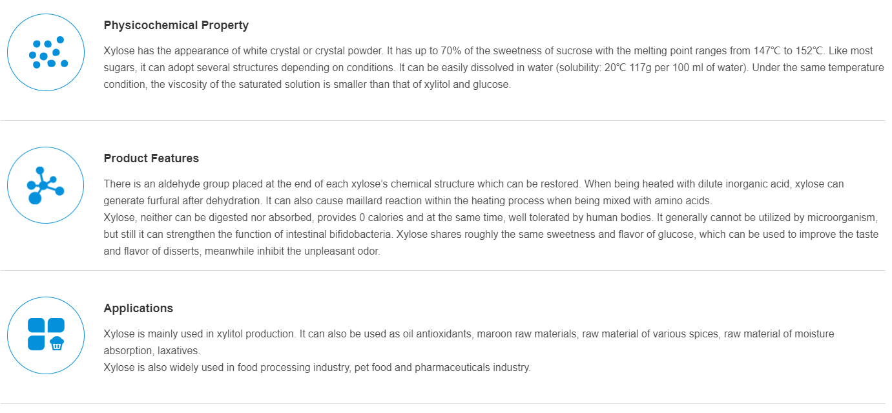Click the line starting 'Xylose has the appearance'

tap(488, 50)
